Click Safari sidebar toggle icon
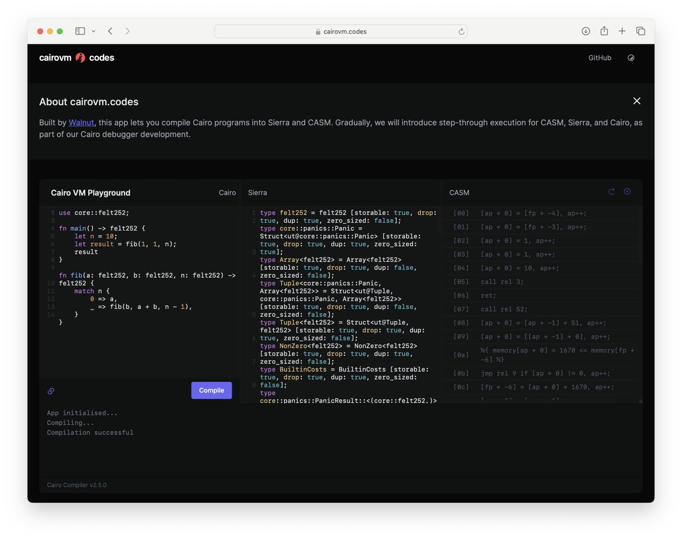This screenshot has height=539, width=682. click(80, 31)
